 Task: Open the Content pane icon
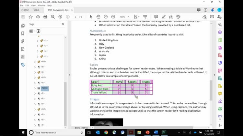coord(23,49)
